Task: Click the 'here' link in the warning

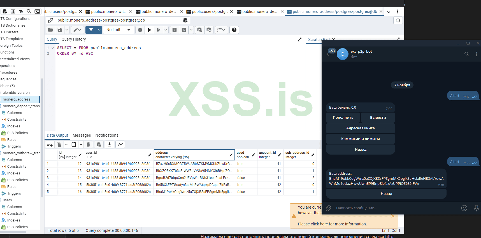Action: [324, 224]
